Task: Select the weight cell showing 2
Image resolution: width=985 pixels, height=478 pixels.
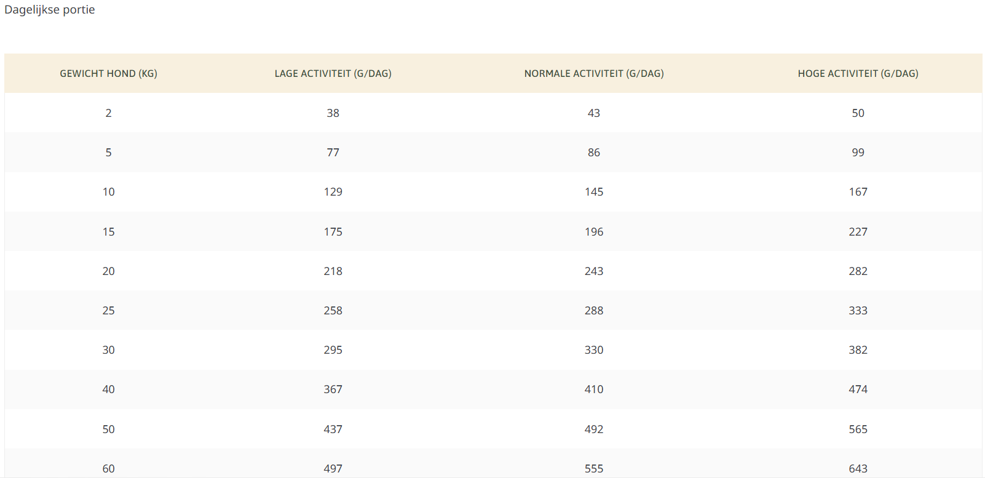Action: pyautogui.click(x=109, y=113)
